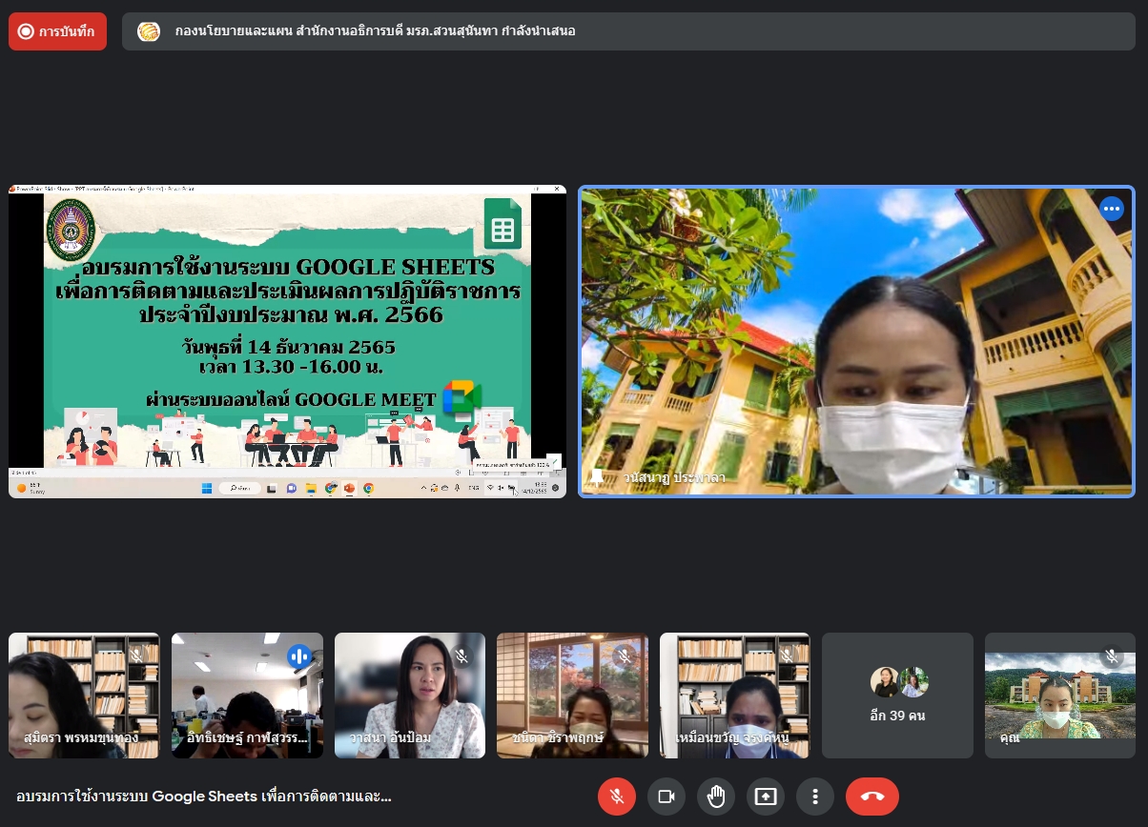The height and width of the screenshot is (827, 1148).
Task: Click the presenter's avatar icon in banner
Action: pyautogui.click(x=149, y=31)
